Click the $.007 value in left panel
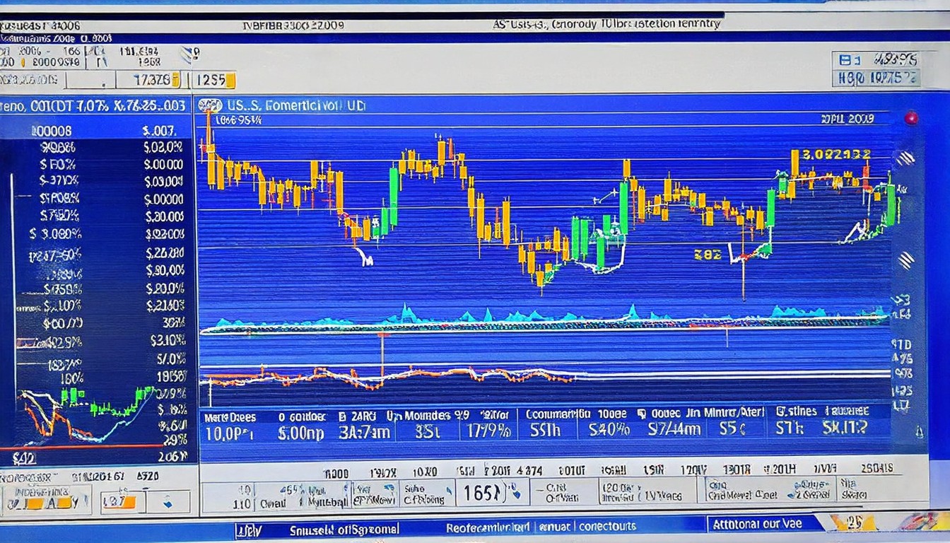The image size is (950, 543). [x=158, y=131]
